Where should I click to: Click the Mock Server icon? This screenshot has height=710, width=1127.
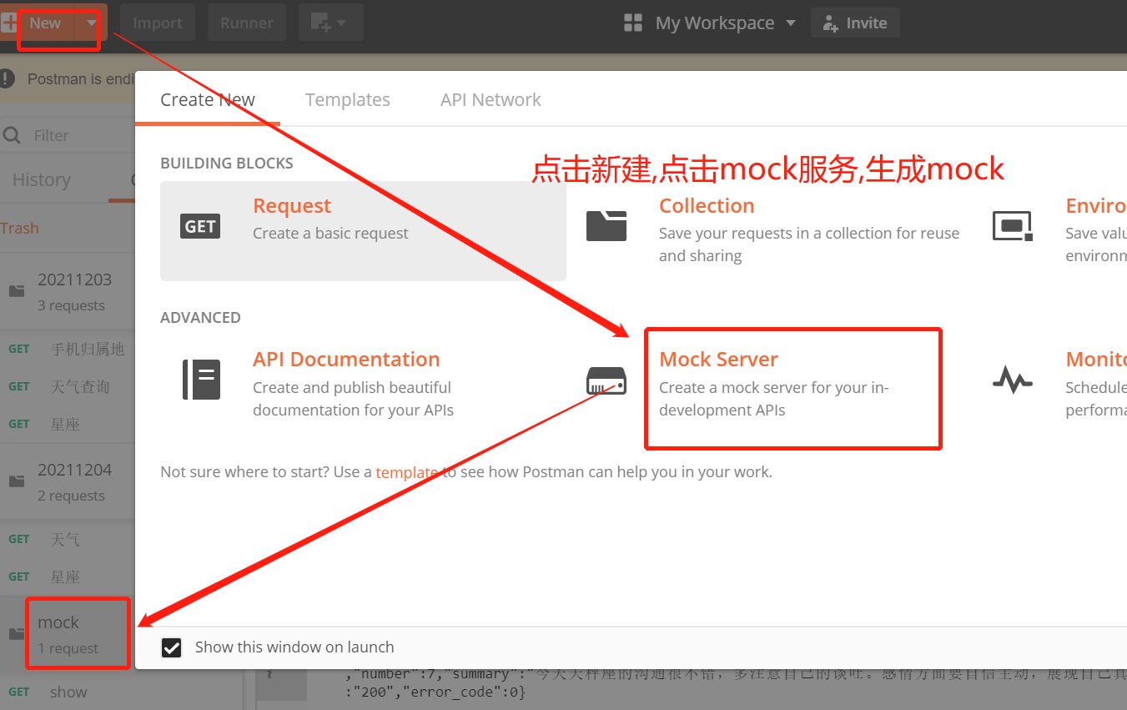[x=606, y=380]
